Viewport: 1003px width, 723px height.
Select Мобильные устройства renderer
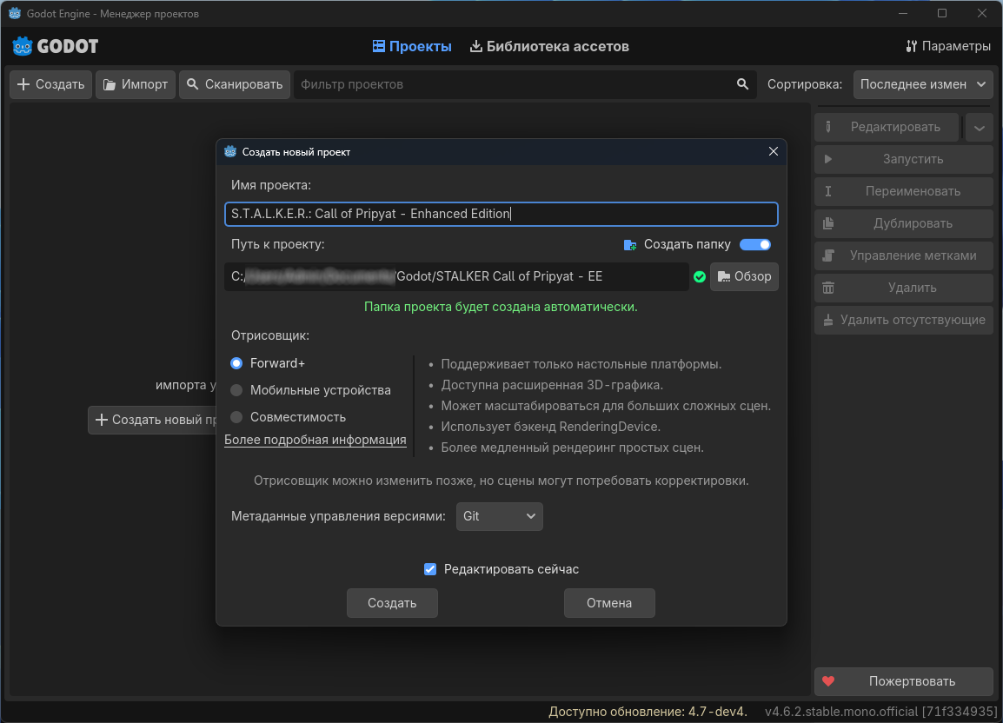(x=311, y=390)
